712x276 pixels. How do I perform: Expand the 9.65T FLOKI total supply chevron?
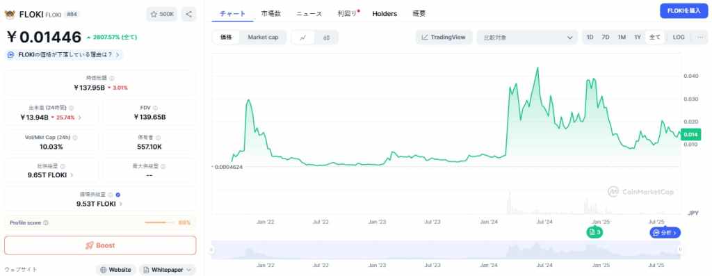point(72,174)
